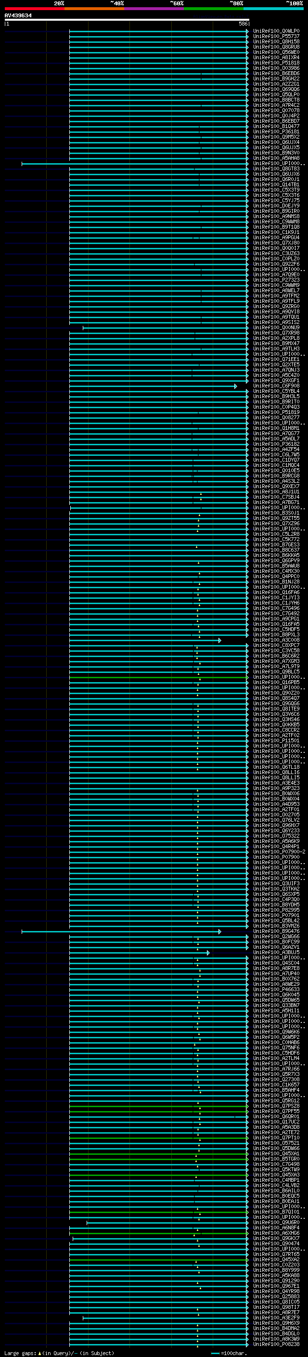
Task: Click UniRef100_A4S3L2
Action: pos(276,481)
